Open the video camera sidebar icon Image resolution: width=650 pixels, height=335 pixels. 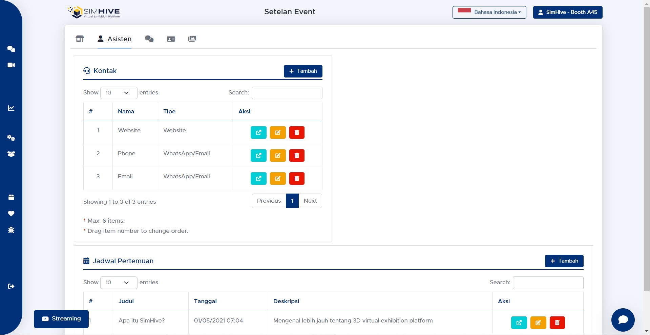11,65
